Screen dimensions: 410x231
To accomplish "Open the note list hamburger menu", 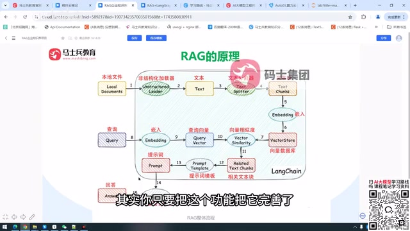I will (x=13, y=38).
